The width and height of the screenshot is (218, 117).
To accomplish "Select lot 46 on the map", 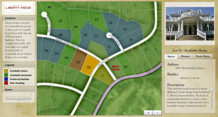I will (49, 7).
